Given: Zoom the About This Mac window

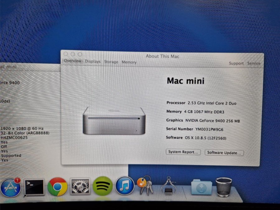Looking at the screenshot, I should (x=80, y=54).
